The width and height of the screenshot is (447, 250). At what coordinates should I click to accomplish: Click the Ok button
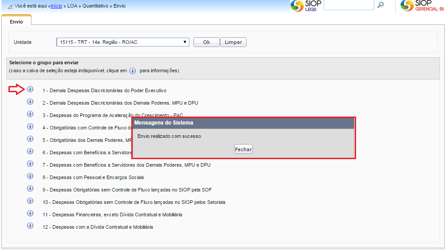(206, 42)
